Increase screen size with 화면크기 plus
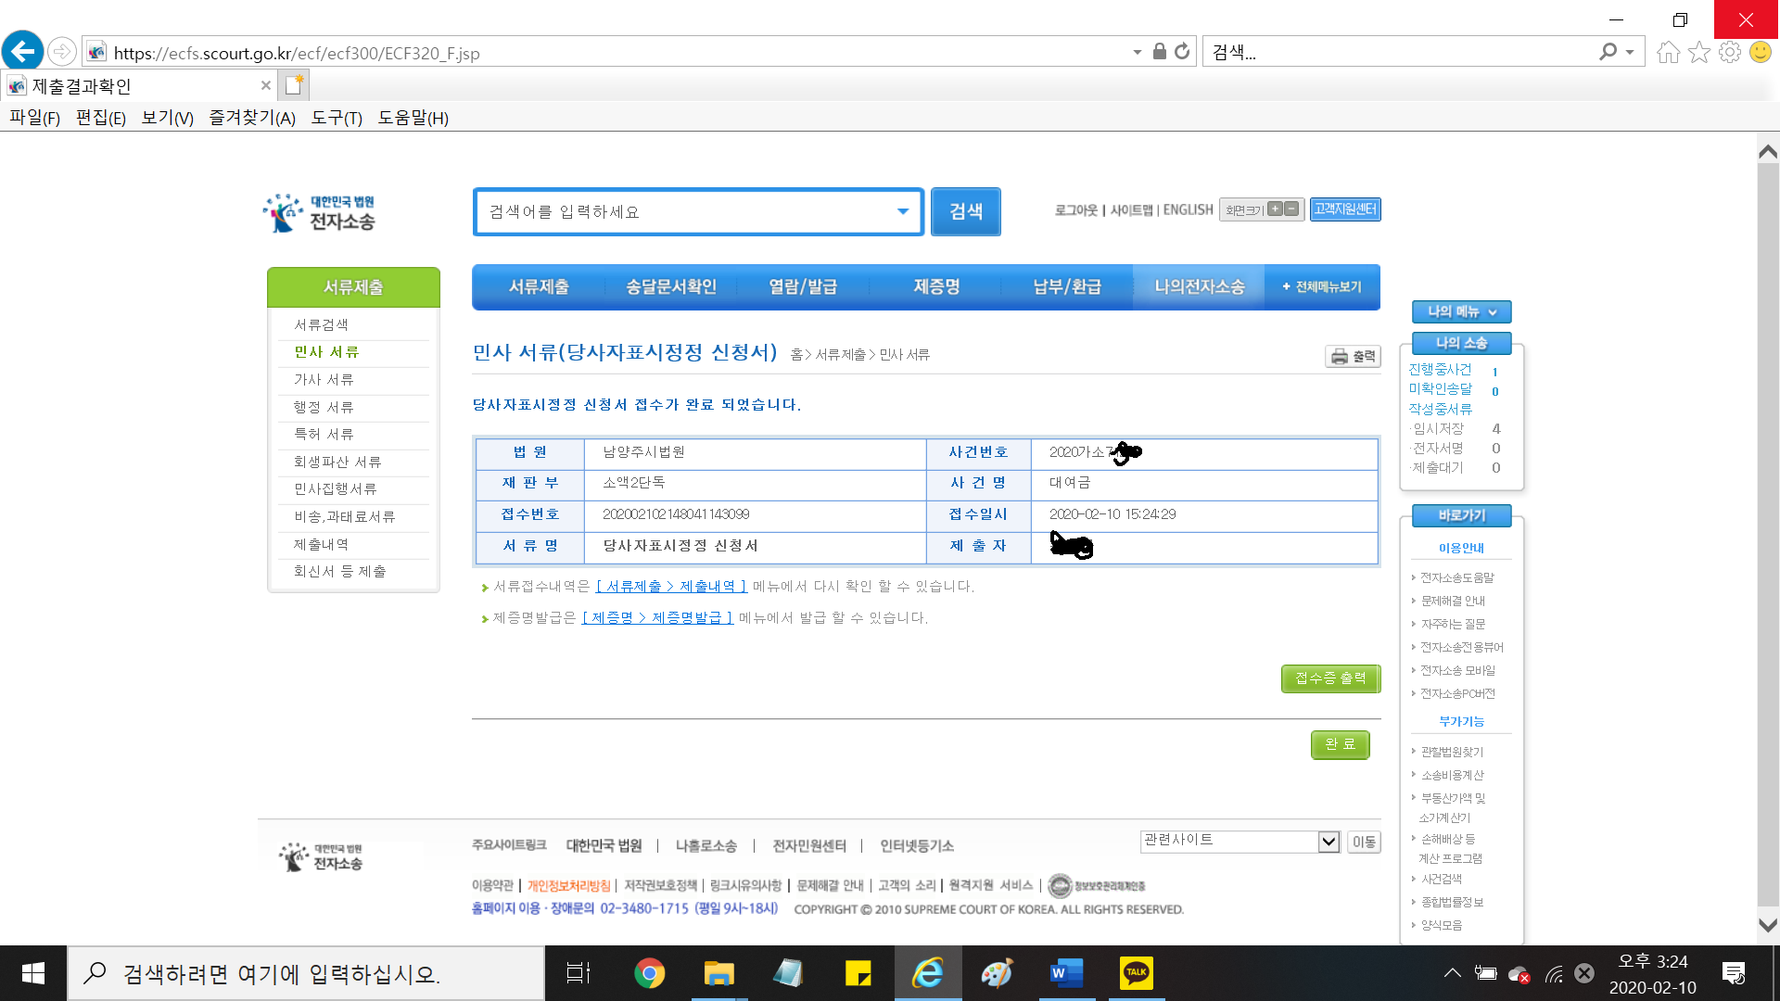The height and width of the screenshot is (1001, 1780). (x=1276, y=209)
